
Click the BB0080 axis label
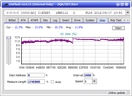(x=73, y=67)
